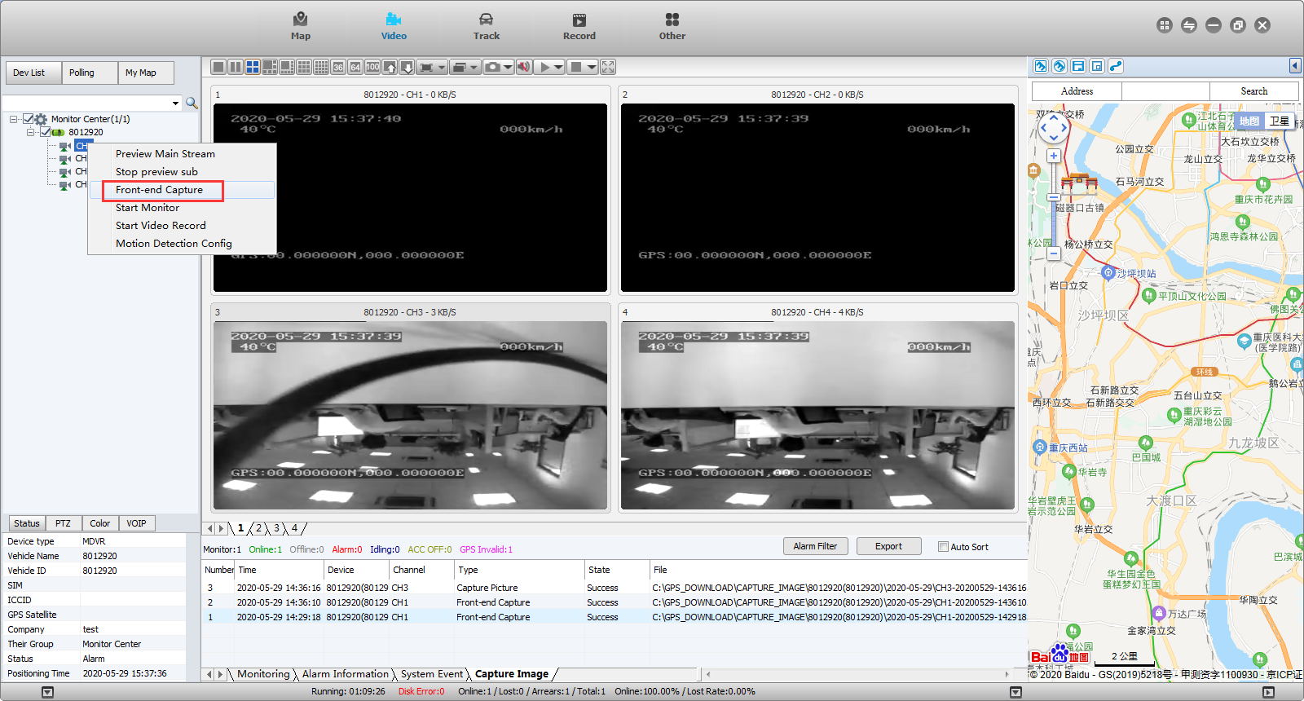Enter fullscreen video view
Screen dimensions: 1304x701
click(x=608, y=67)
